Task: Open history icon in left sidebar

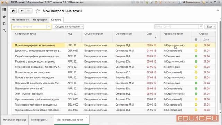Action: click(4, 24)
